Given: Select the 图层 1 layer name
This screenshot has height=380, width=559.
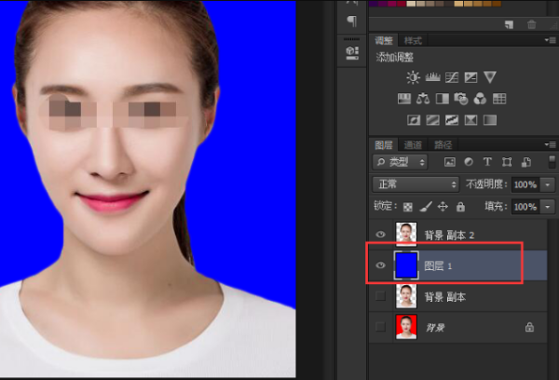Looking at the screenshot, I should (438, 266).
